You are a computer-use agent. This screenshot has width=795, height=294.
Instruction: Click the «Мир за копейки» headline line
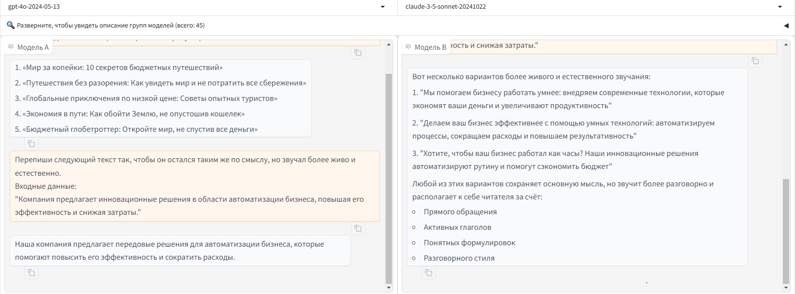(x=119, y=68)
